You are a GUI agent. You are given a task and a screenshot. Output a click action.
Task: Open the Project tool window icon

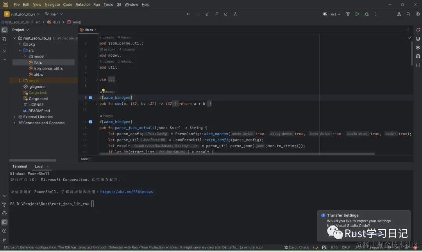(x=4, y=30)
